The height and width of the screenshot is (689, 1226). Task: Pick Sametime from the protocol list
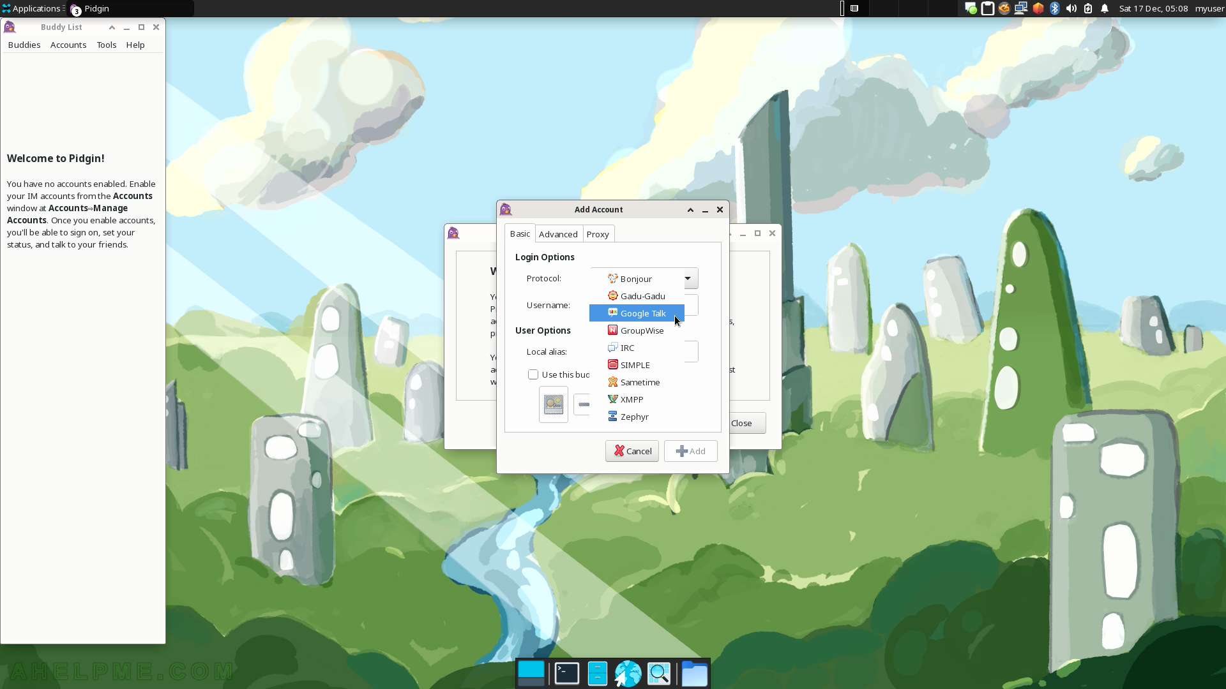637,382
